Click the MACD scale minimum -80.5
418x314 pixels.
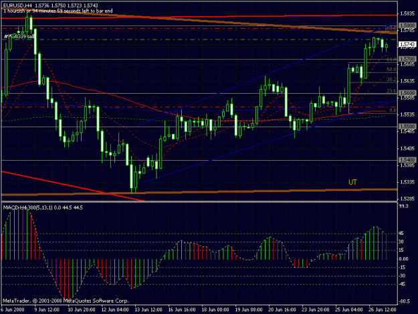point(405,301)
